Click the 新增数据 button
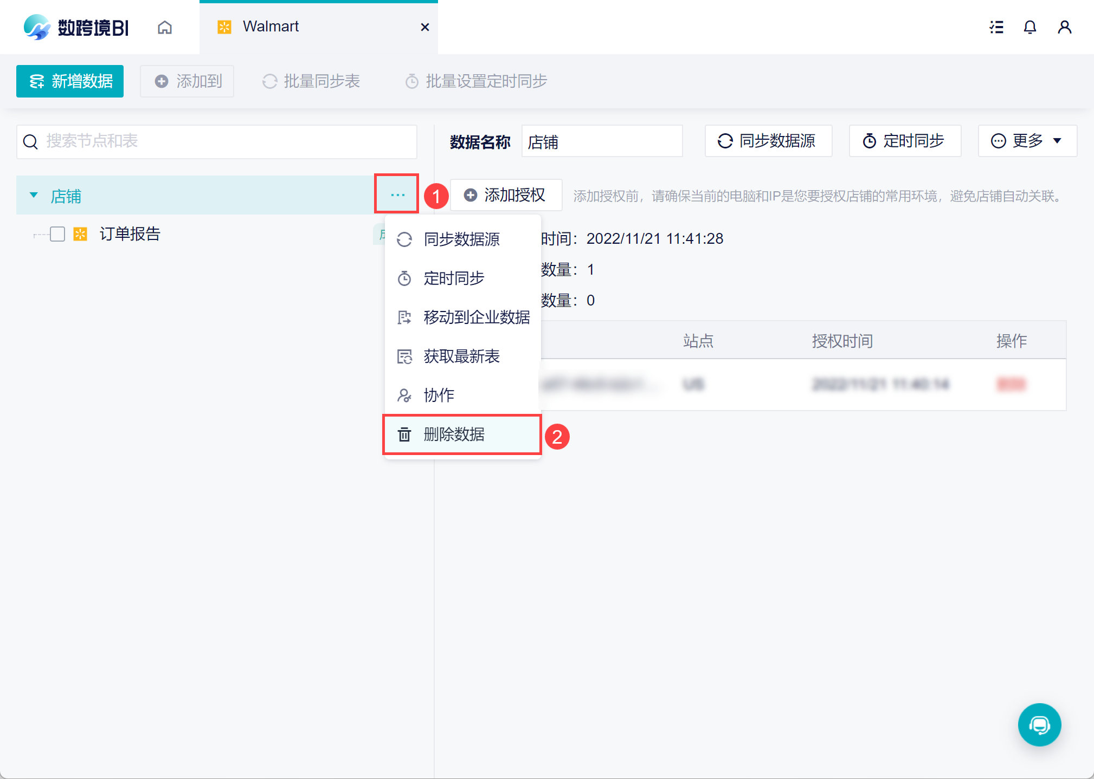This screenshot has height=779, width=1094. click(x=70, y=81)
